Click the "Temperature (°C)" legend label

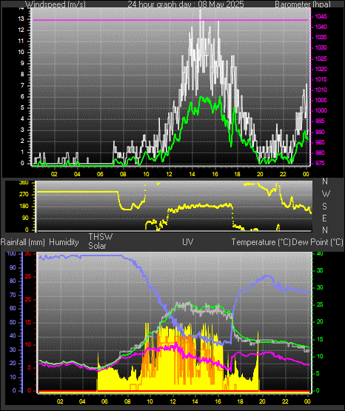pos(261,242)
